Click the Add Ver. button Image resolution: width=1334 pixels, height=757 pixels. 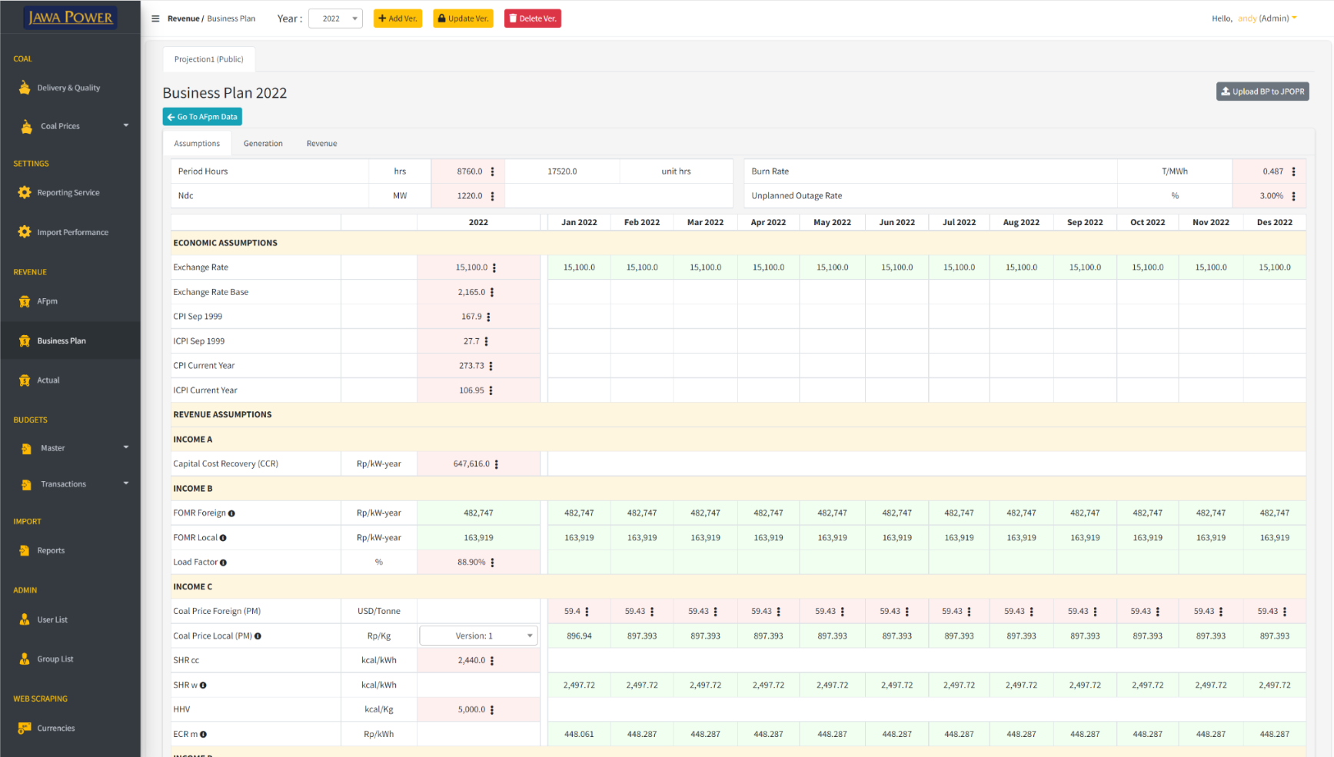[x=398, y=18]
